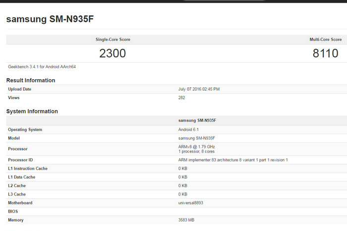Viewport: 347px width, 231px height.
Task: Click the Motherboard label
Action: 20,203
